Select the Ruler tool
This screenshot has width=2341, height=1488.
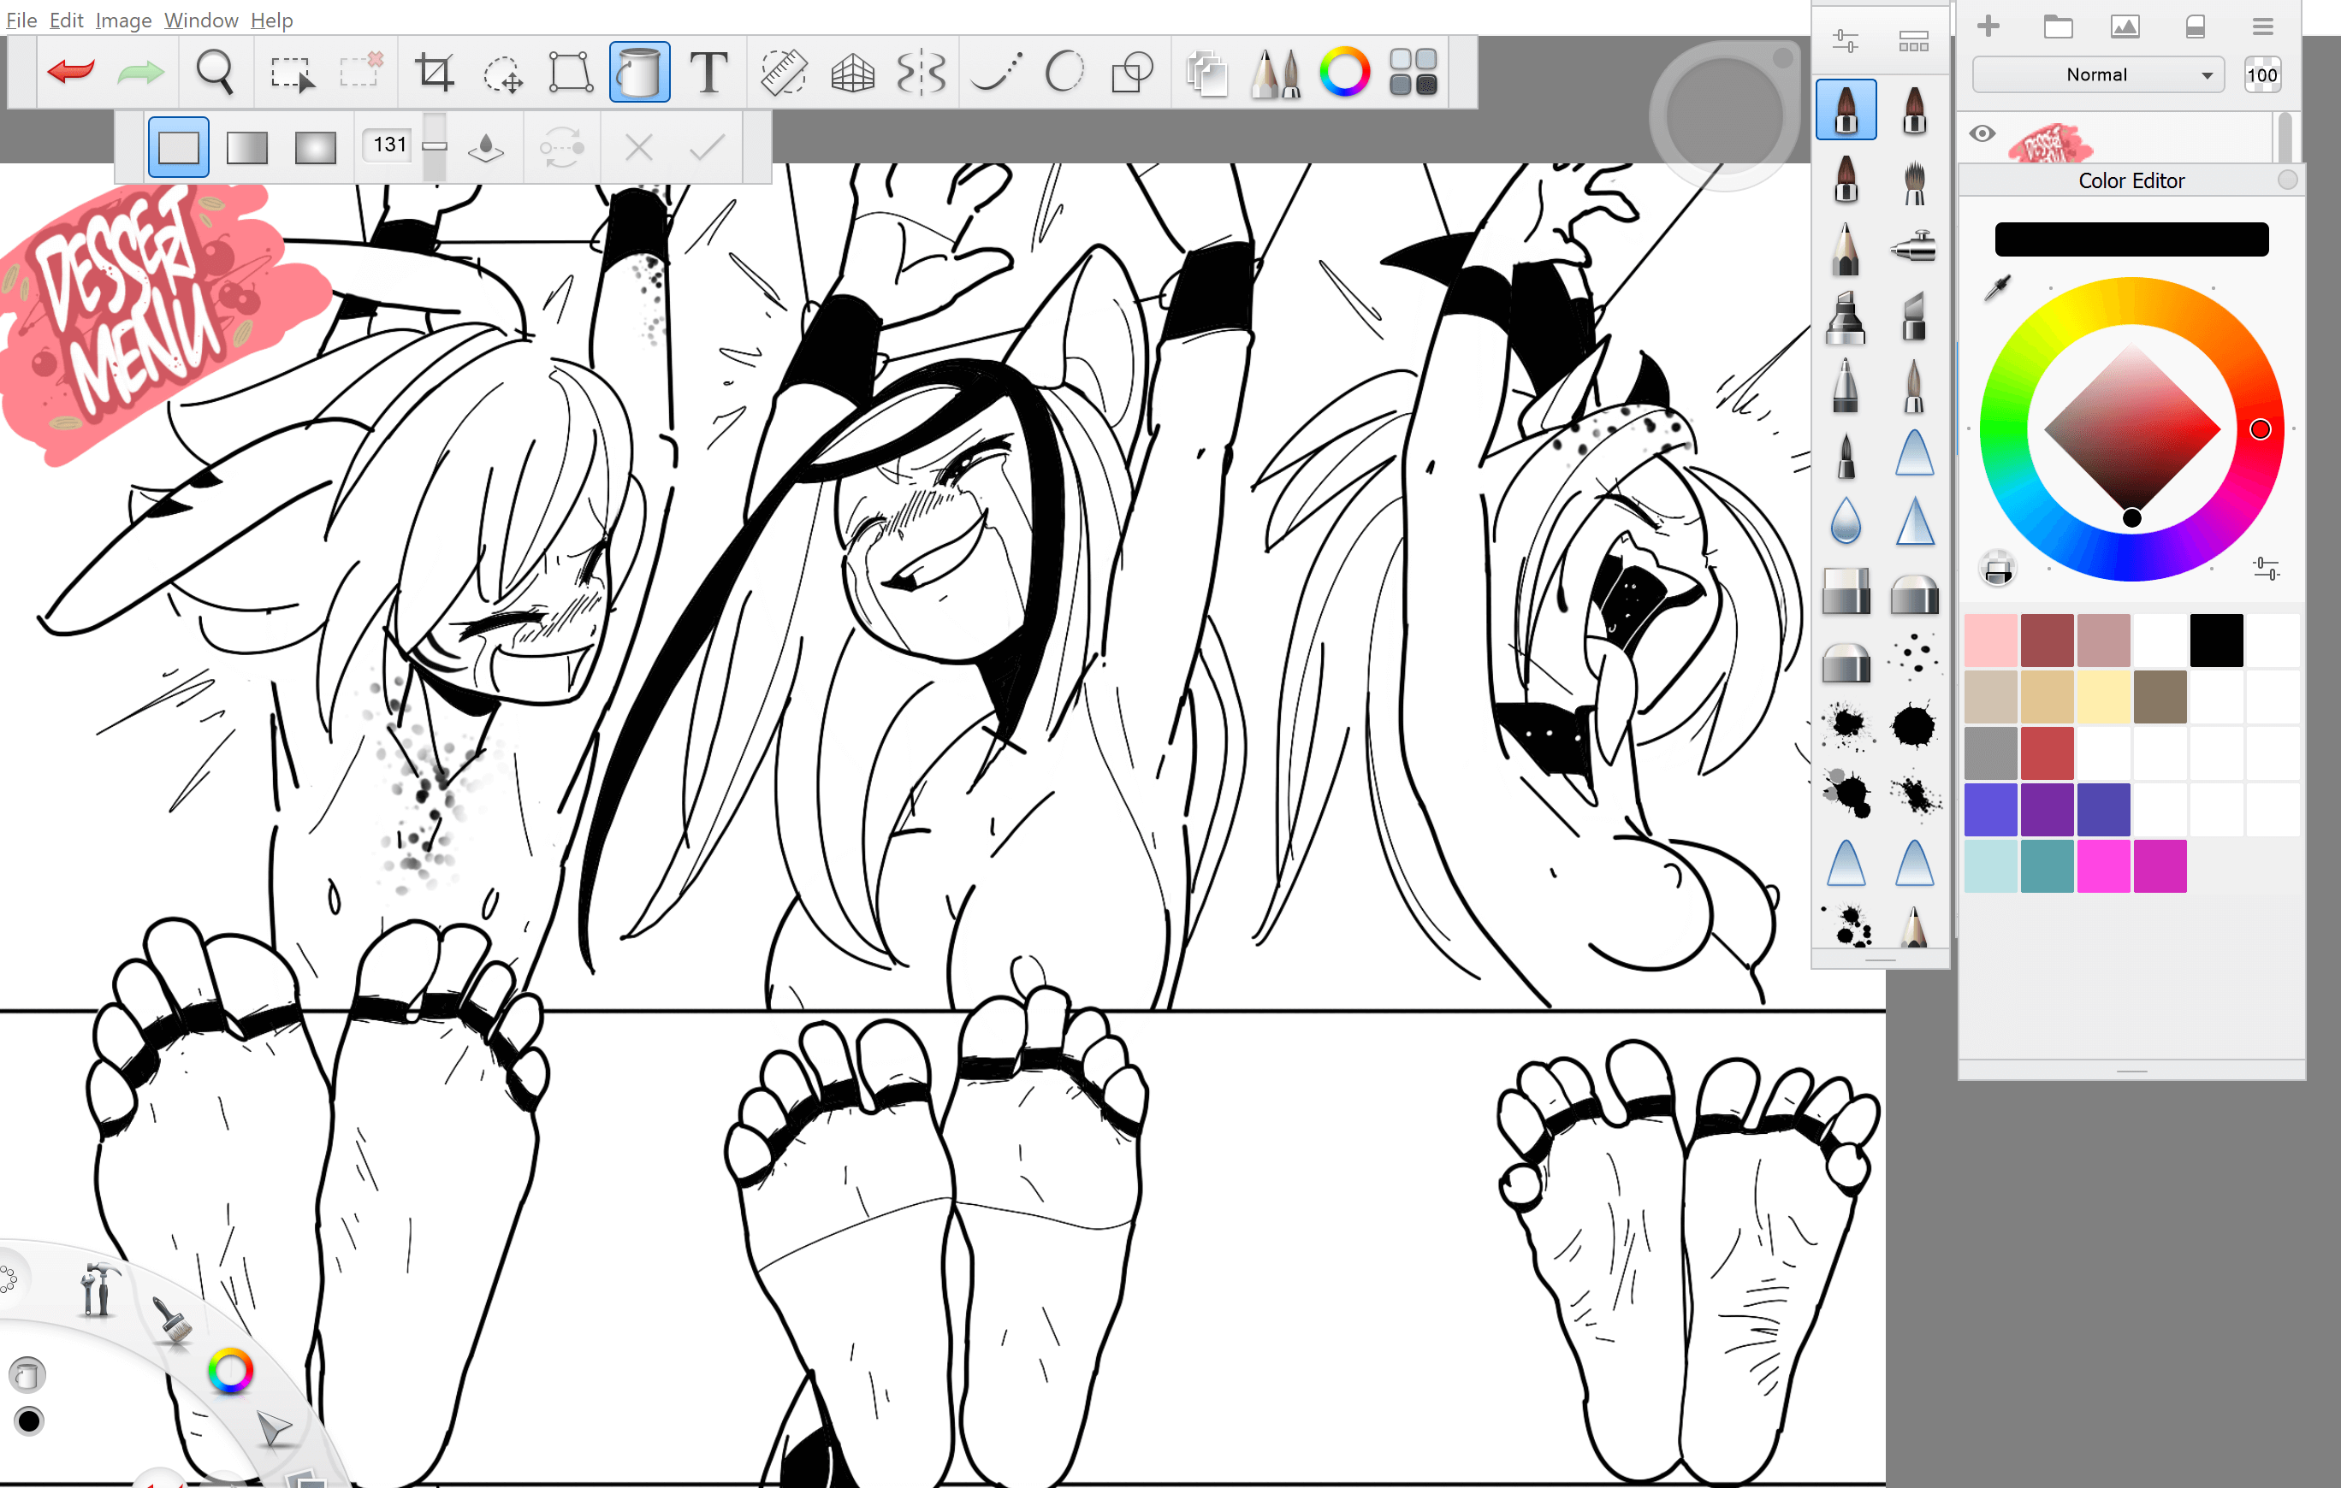coord(783,72)
